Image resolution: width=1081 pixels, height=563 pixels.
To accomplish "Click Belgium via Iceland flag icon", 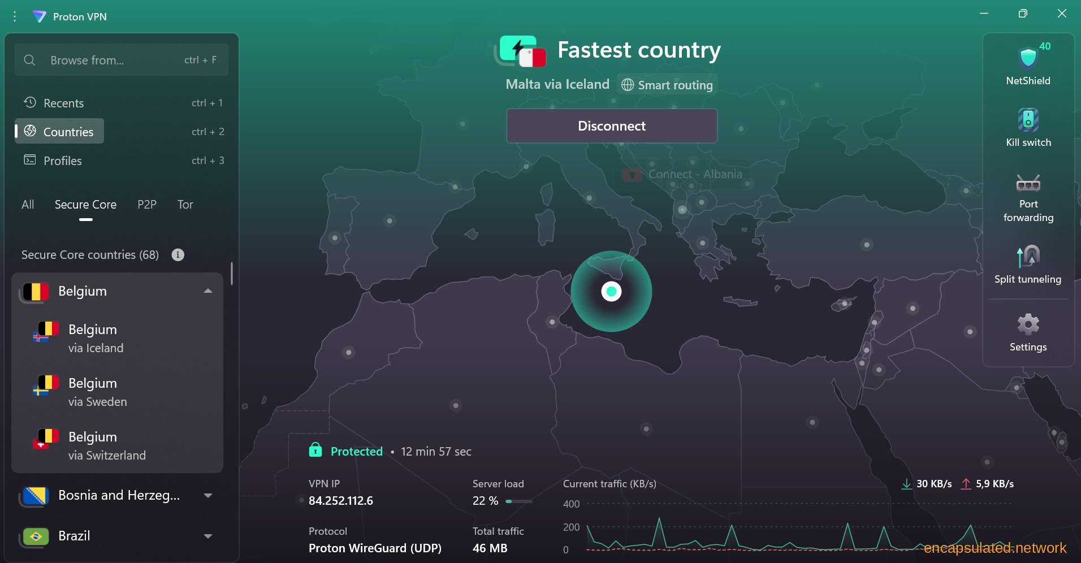I will point(47,331).
